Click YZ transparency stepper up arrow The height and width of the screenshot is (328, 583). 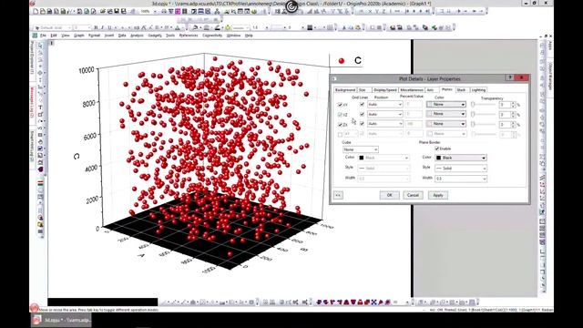tap(513, 113)
